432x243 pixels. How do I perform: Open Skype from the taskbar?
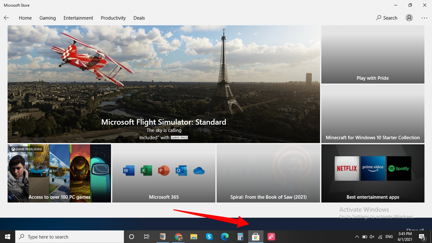(x=209, y=237)
